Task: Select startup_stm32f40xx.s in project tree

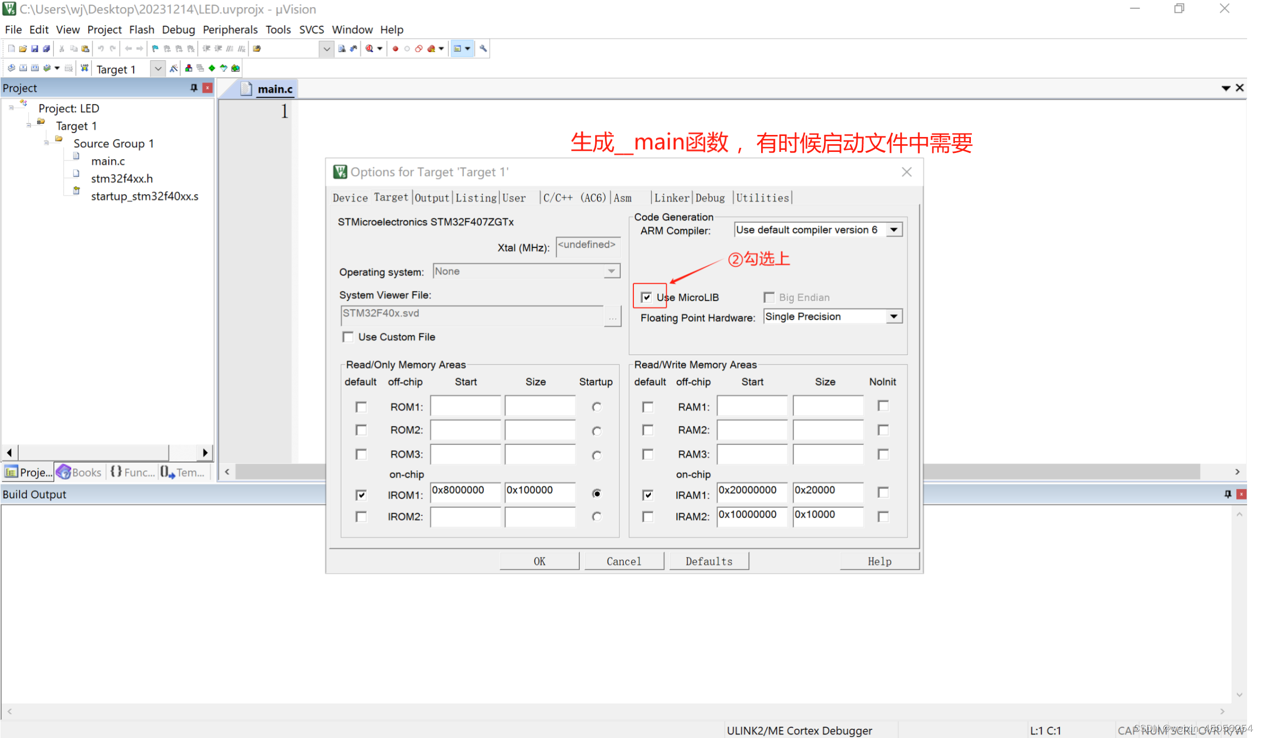Action: click(144, 196)
